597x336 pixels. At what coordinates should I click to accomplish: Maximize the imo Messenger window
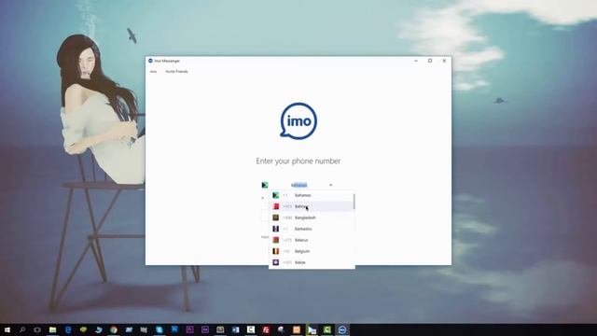[x=430, y=61]
